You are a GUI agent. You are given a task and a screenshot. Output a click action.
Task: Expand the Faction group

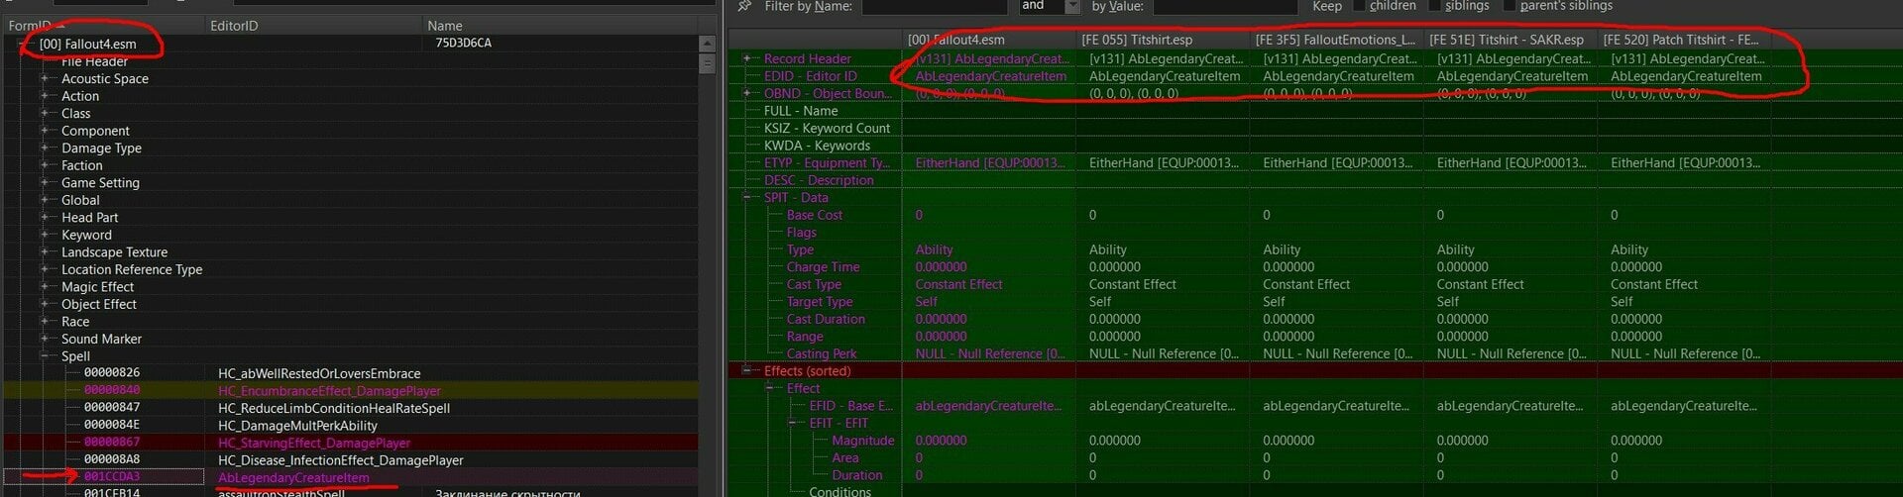[45, 165]
